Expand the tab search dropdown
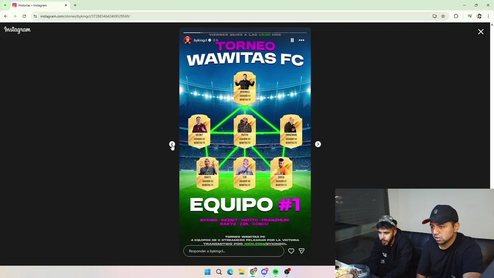 coord(5,5)
